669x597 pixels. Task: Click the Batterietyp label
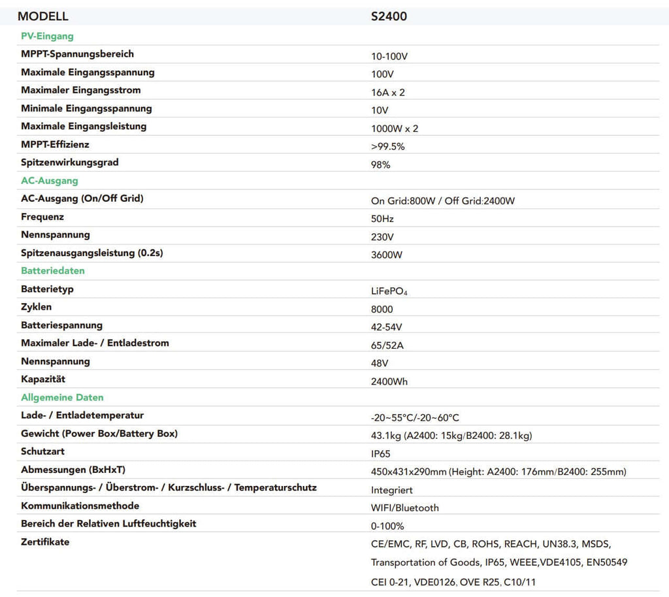click(x=47, y=289)
